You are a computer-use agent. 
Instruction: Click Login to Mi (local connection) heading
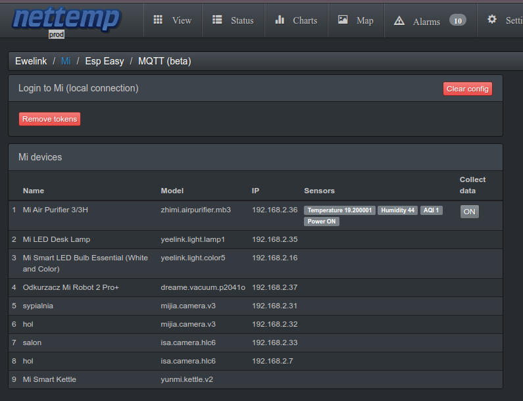click(x=78, y=88)
